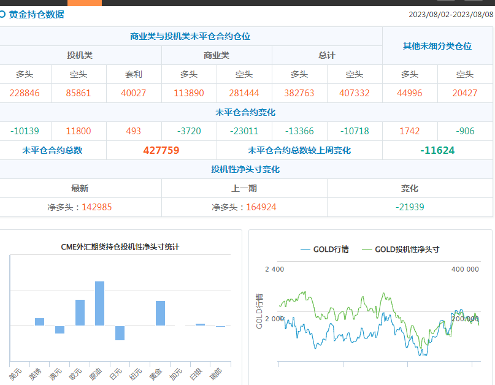Click the date range 2023/08/02-2023/08/08
495x385 pixels.
point(450,15)
